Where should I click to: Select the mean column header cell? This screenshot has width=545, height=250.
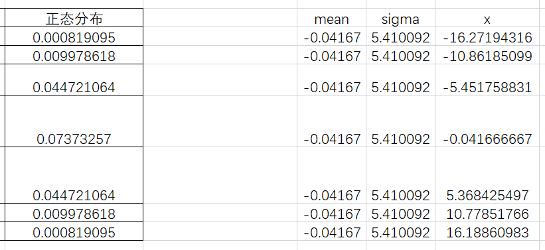tap(332, 18)
